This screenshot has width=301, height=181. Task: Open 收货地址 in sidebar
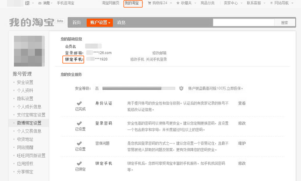[25, 139]
